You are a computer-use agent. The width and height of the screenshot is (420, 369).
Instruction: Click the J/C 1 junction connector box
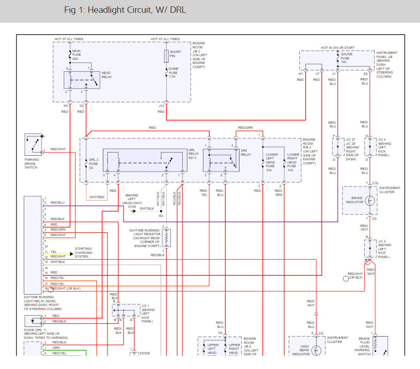click(126, 311)
